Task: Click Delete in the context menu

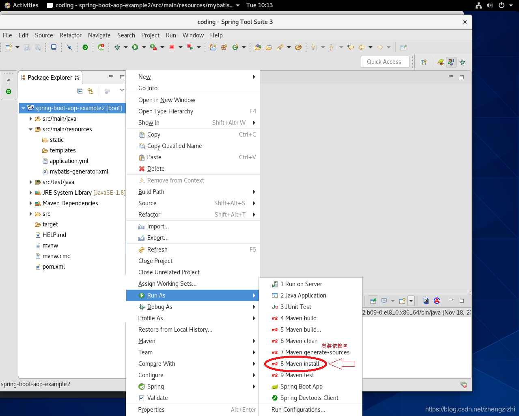Action: [192, 169]
